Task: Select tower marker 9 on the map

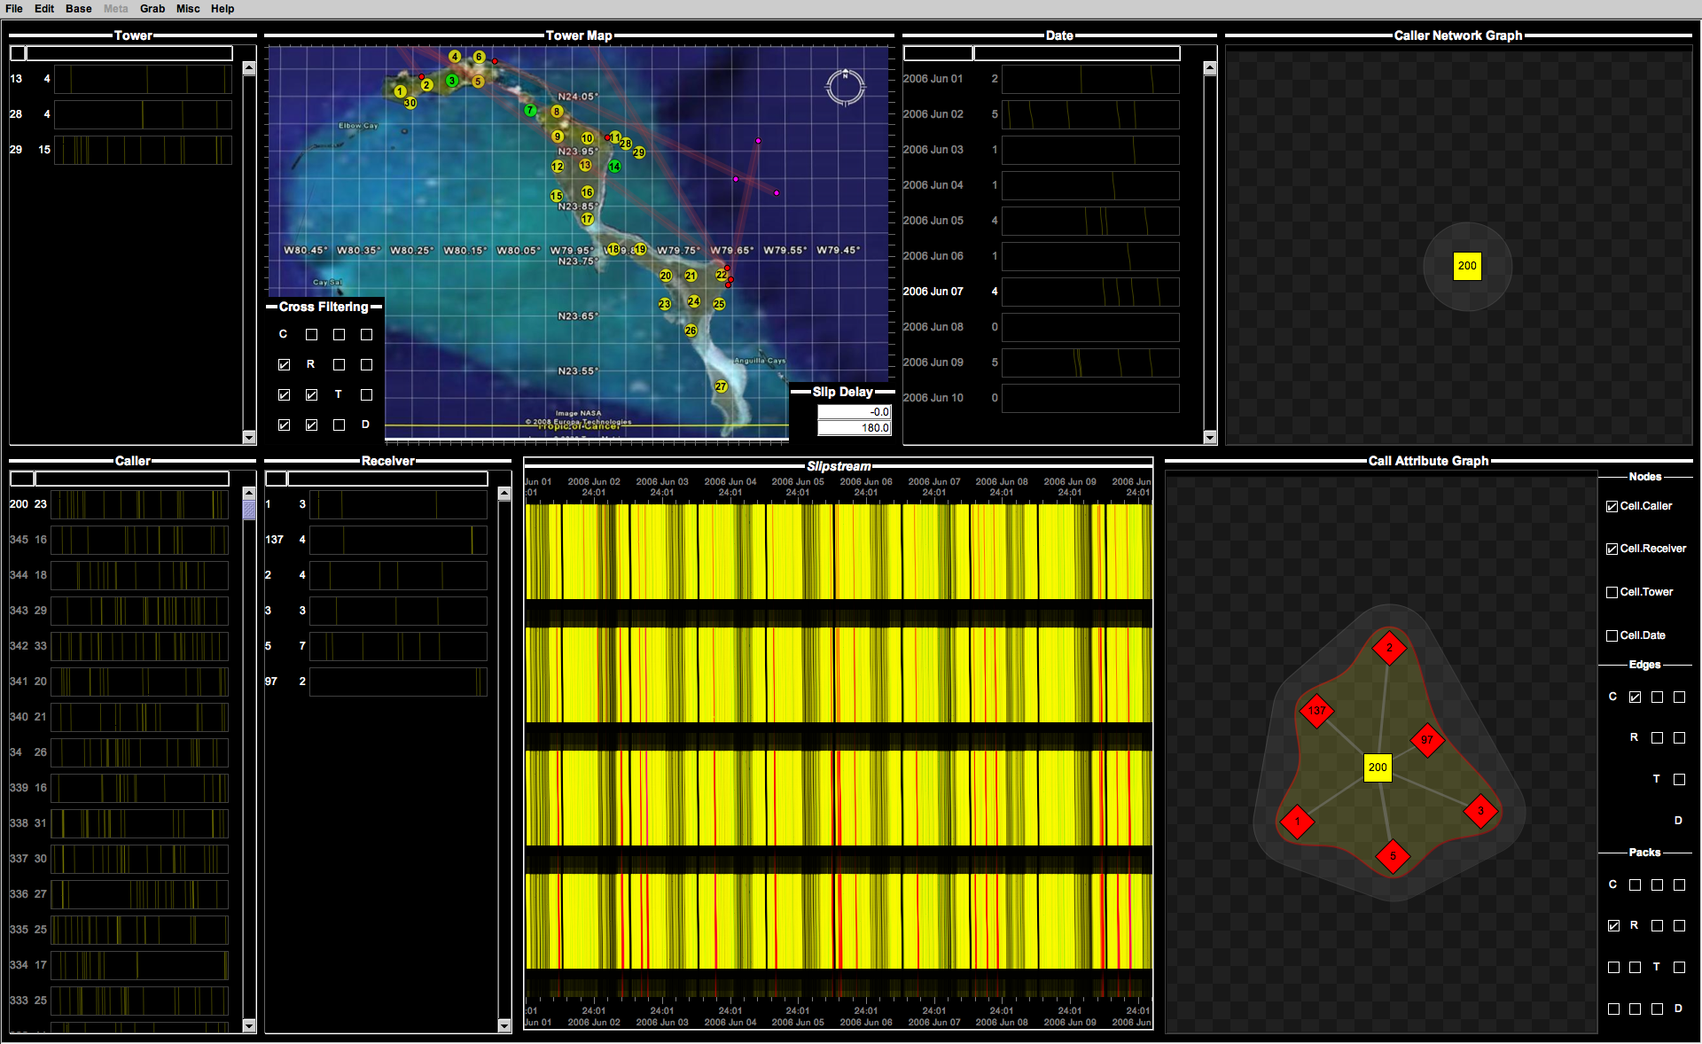Action: tap(558, 136)
